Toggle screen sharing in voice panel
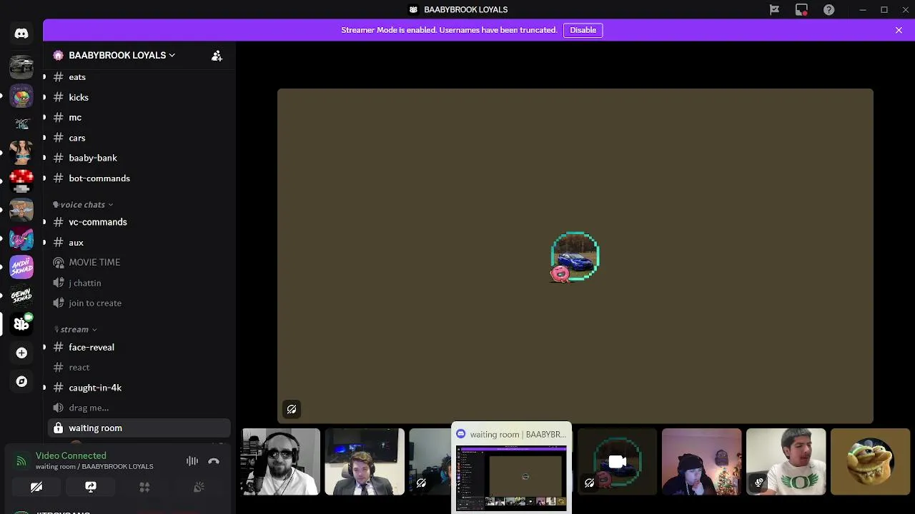915x514 pixels. (91, 487)
